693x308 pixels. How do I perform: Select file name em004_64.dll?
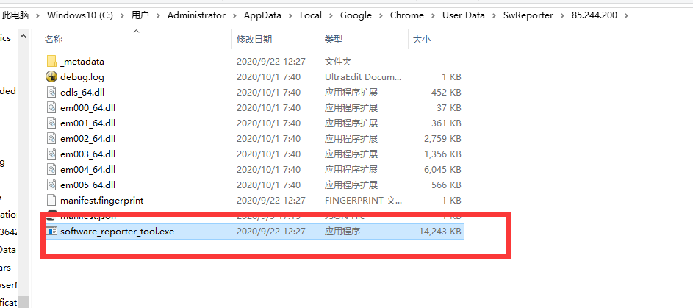pyautogui.click(x=88, y=170)
